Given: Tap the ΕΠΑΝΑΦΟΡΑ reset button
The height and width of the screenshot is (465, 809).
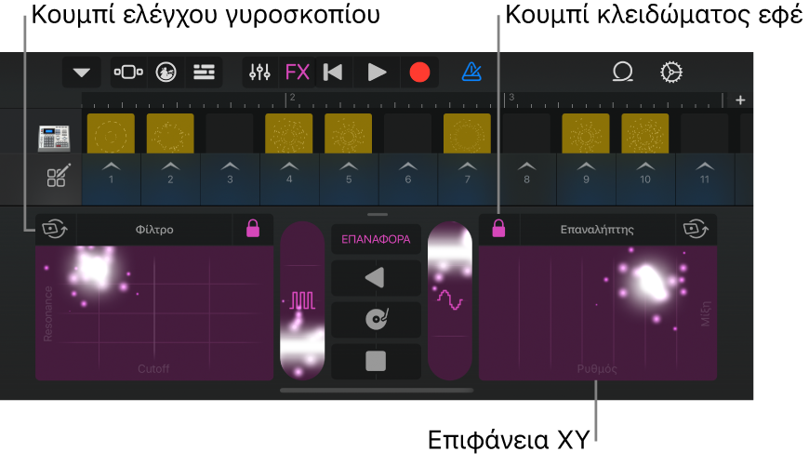Looking at the screenshot, I should pyautogui.click(x=376, y=239).
